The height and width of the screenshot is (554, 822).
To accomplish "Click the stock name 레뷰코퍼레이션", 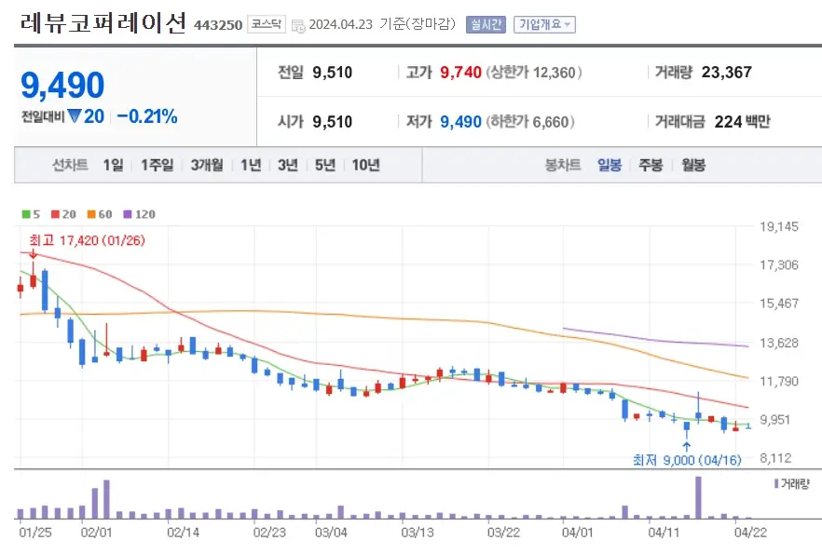I will click(101, 22).
